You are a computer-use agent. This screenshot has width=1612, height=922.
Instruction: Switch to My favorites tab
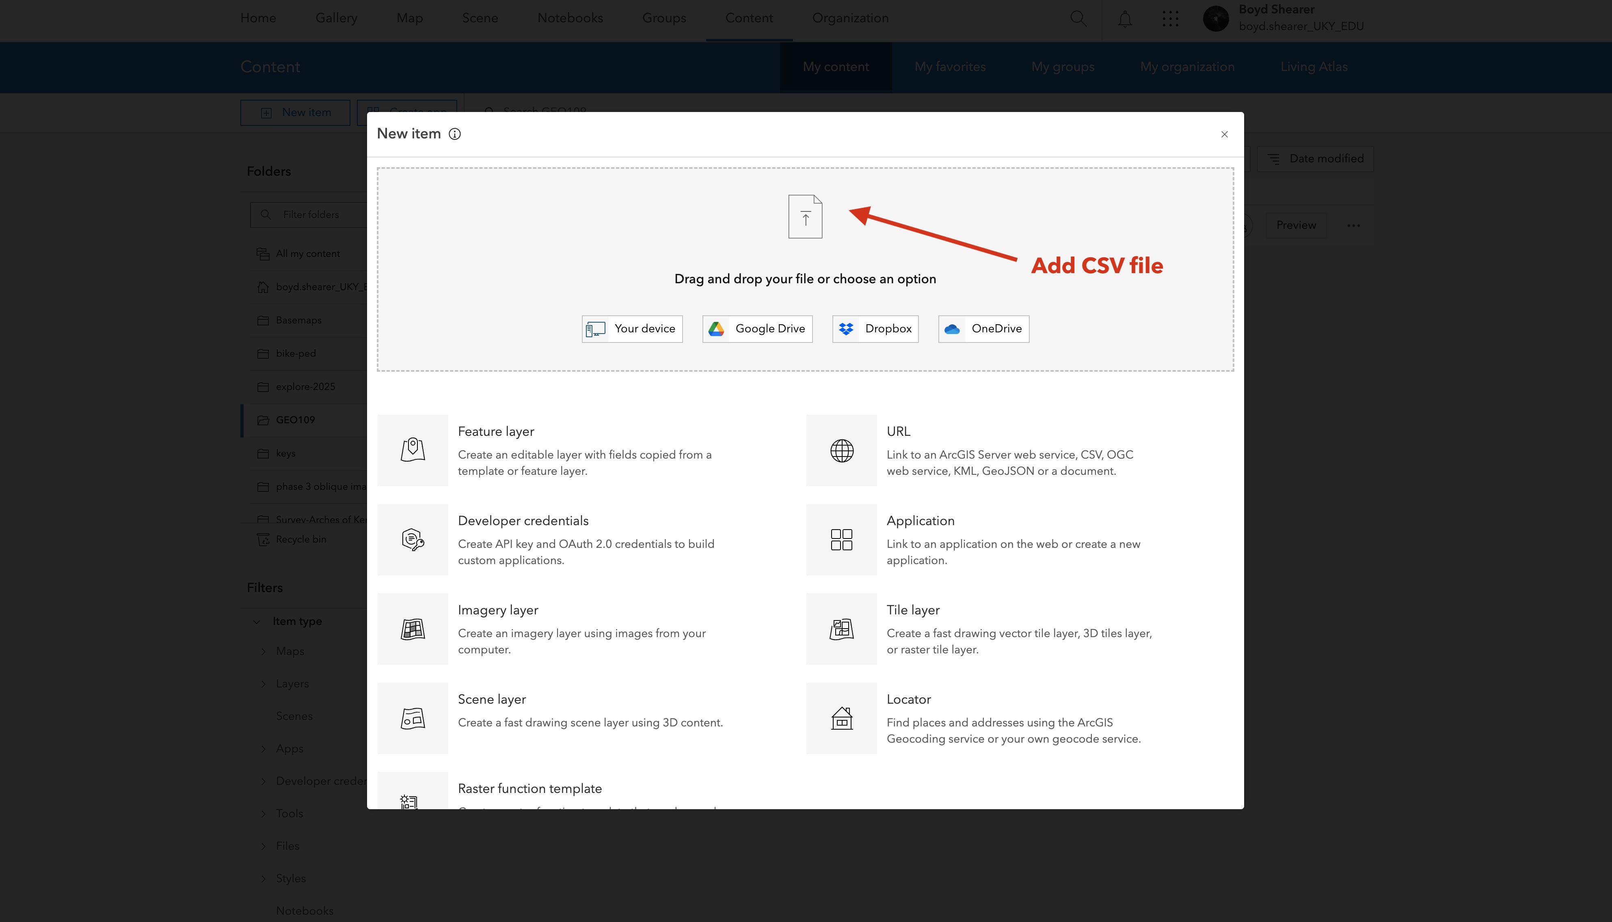point(950,67)
